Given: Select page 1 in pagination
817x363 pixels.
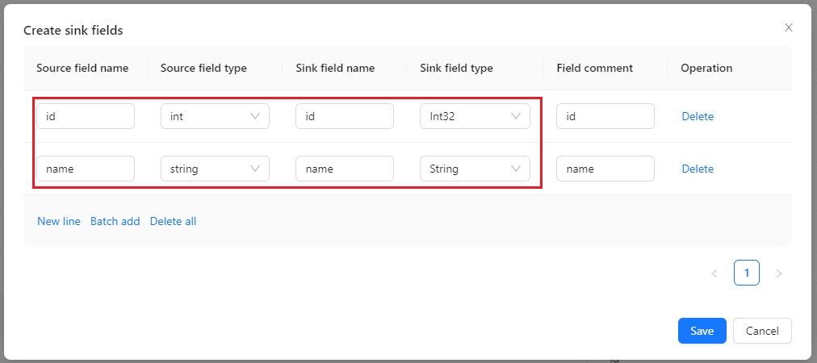Looking at the screenshot, I should click(747, 273).
